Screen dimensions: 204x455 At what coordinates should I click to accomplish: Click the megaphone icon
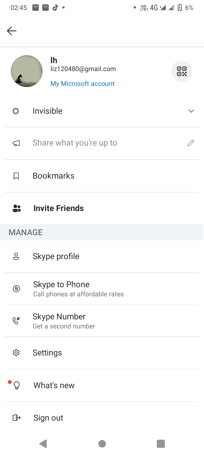[x=16, y=143]
